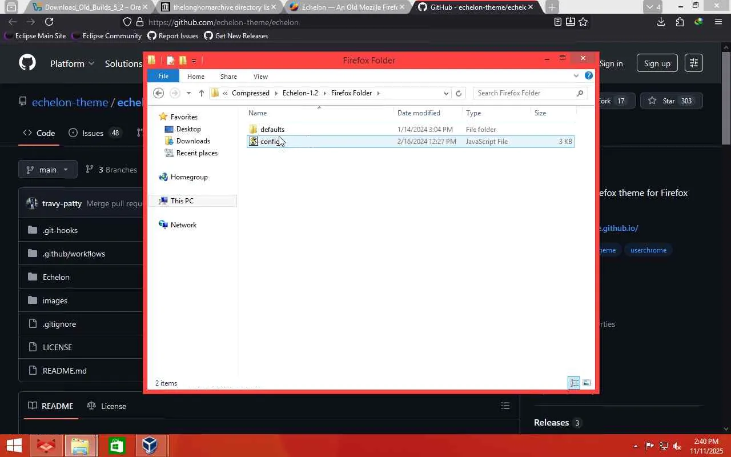Open the userchrome topic tag
731x457 pixels.
click(x=648, y=250)
